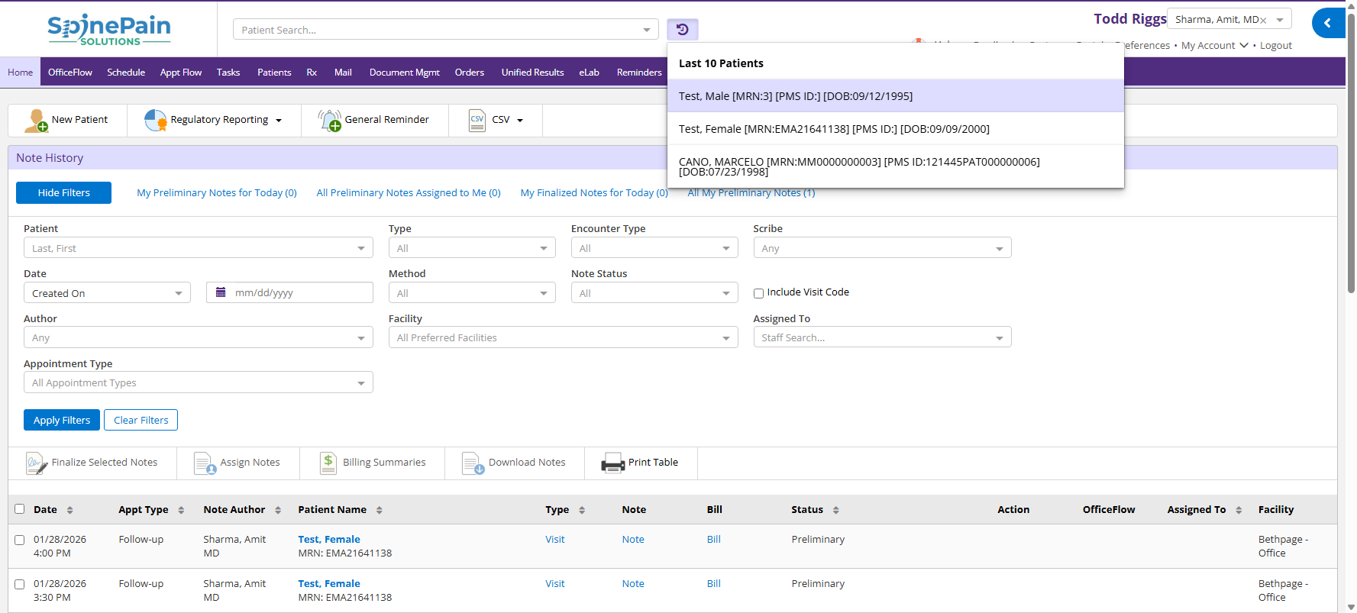Enable the Include Visit Code checkbox

point(758,293)
